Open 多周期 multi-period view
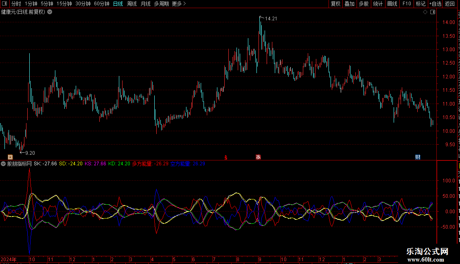The width and height of the screenshot is (460, 264). pyautogui.click(x=161, y=4)
